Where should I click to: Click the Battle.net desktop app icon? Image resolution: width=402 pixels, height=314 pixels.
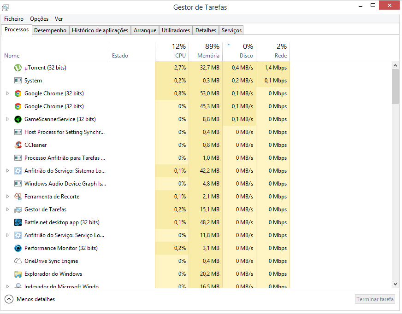point(18,222)
